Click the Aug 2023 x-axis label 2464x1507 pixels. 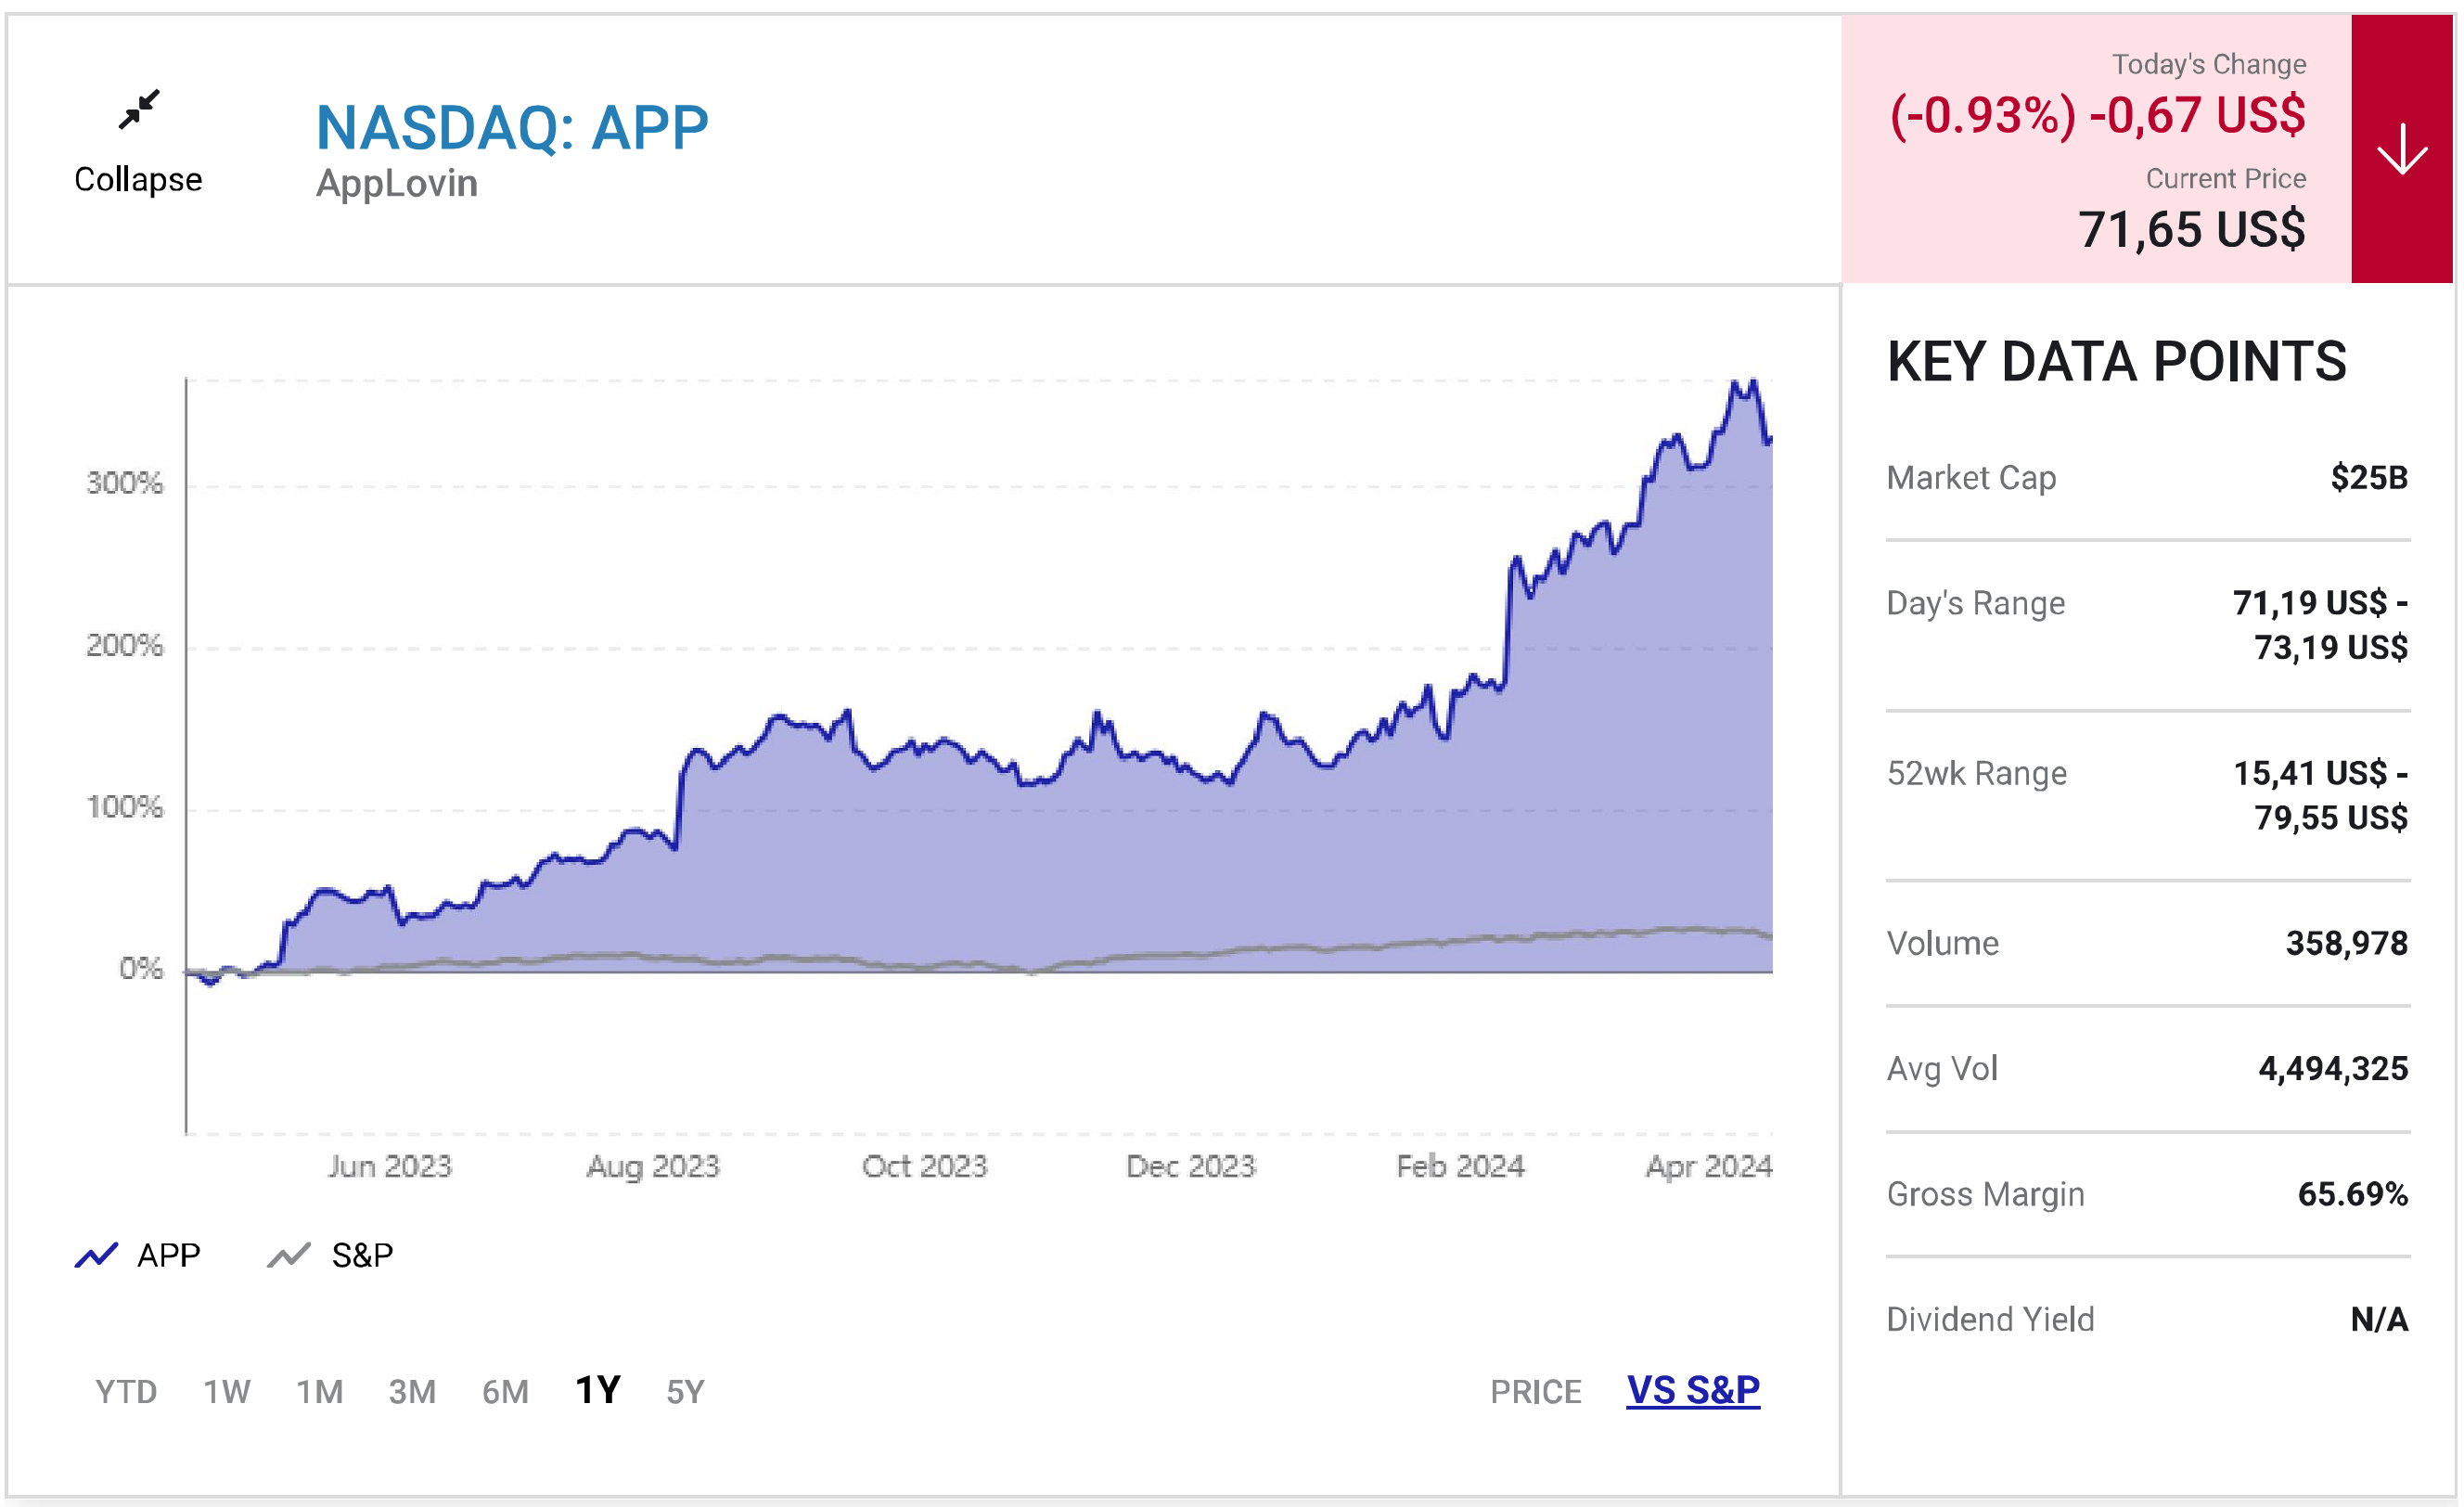point(653,1166)
